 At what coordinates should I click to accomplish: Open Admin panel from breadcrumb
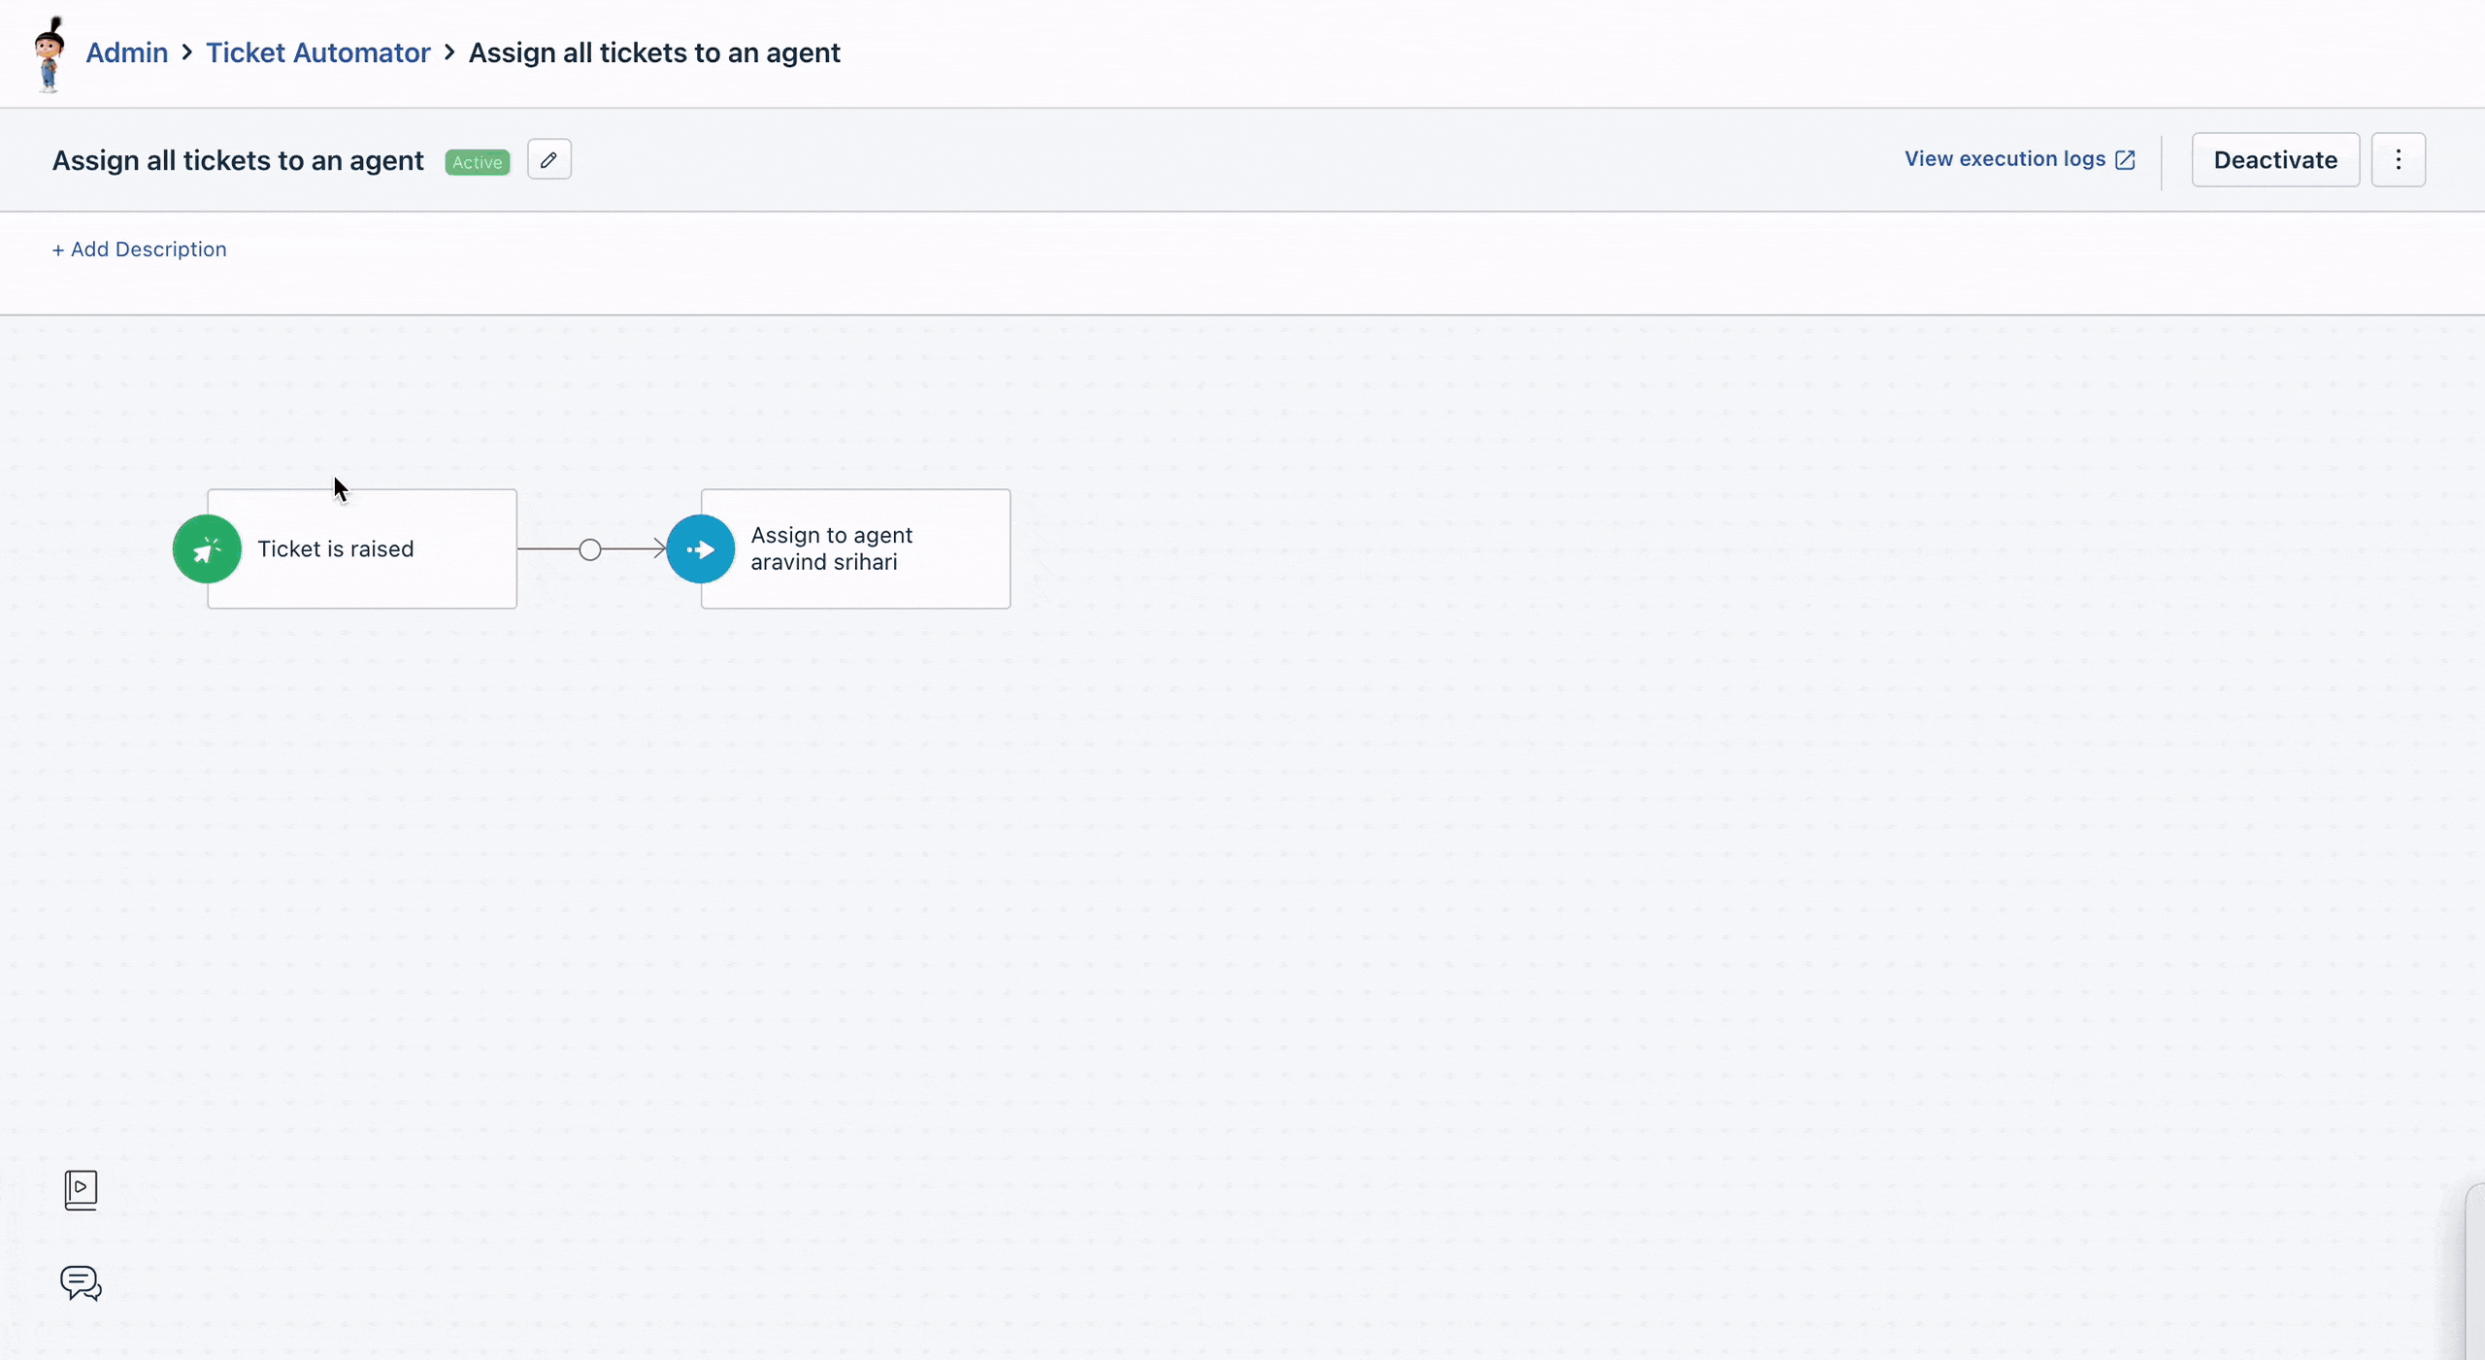[x=127, y=51]
